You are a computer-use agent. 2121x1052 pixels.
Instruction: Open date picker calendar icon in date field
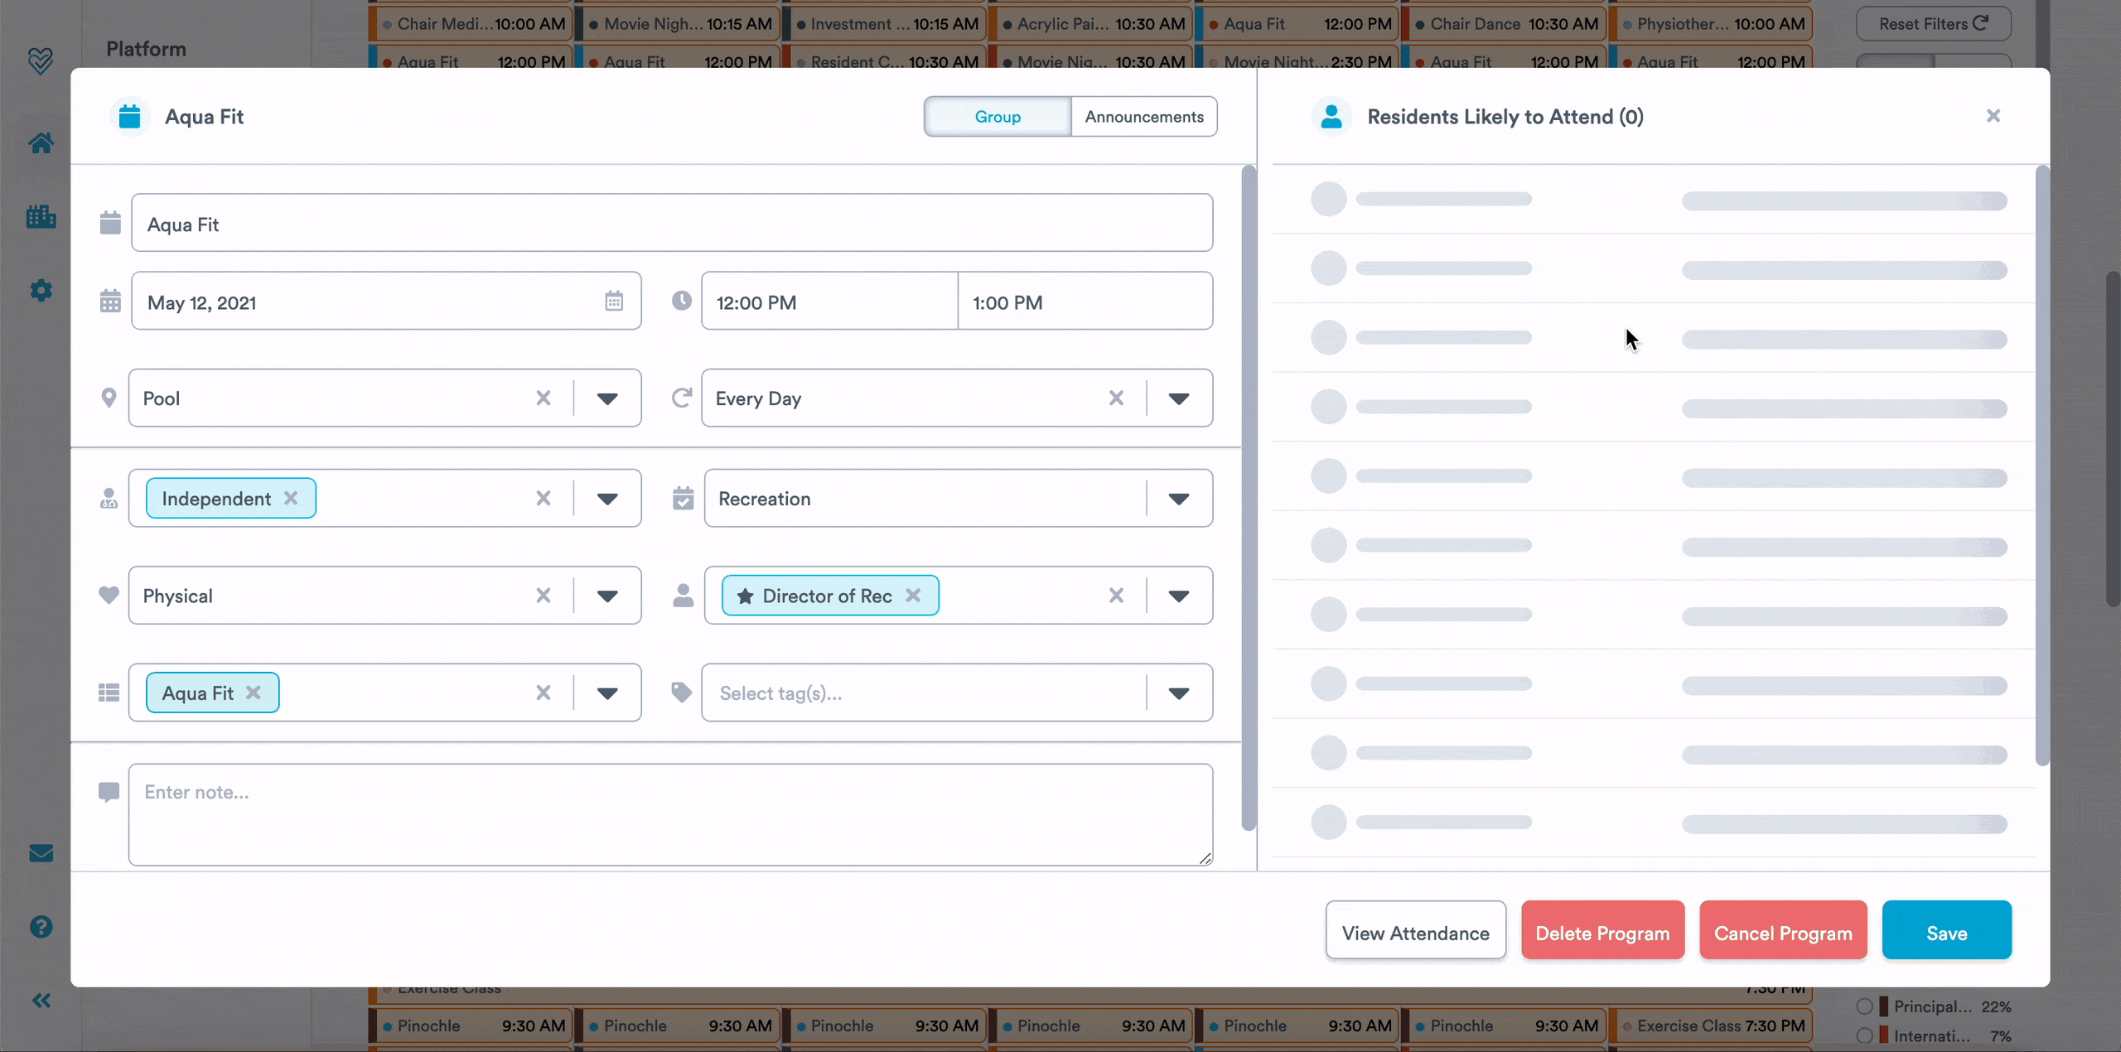pyautogui.click(x=613, y=302)
